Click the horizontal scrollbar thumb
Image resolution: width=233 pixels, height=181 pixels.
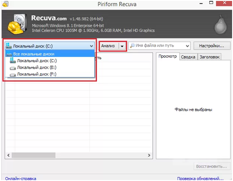tap(33, 155)
